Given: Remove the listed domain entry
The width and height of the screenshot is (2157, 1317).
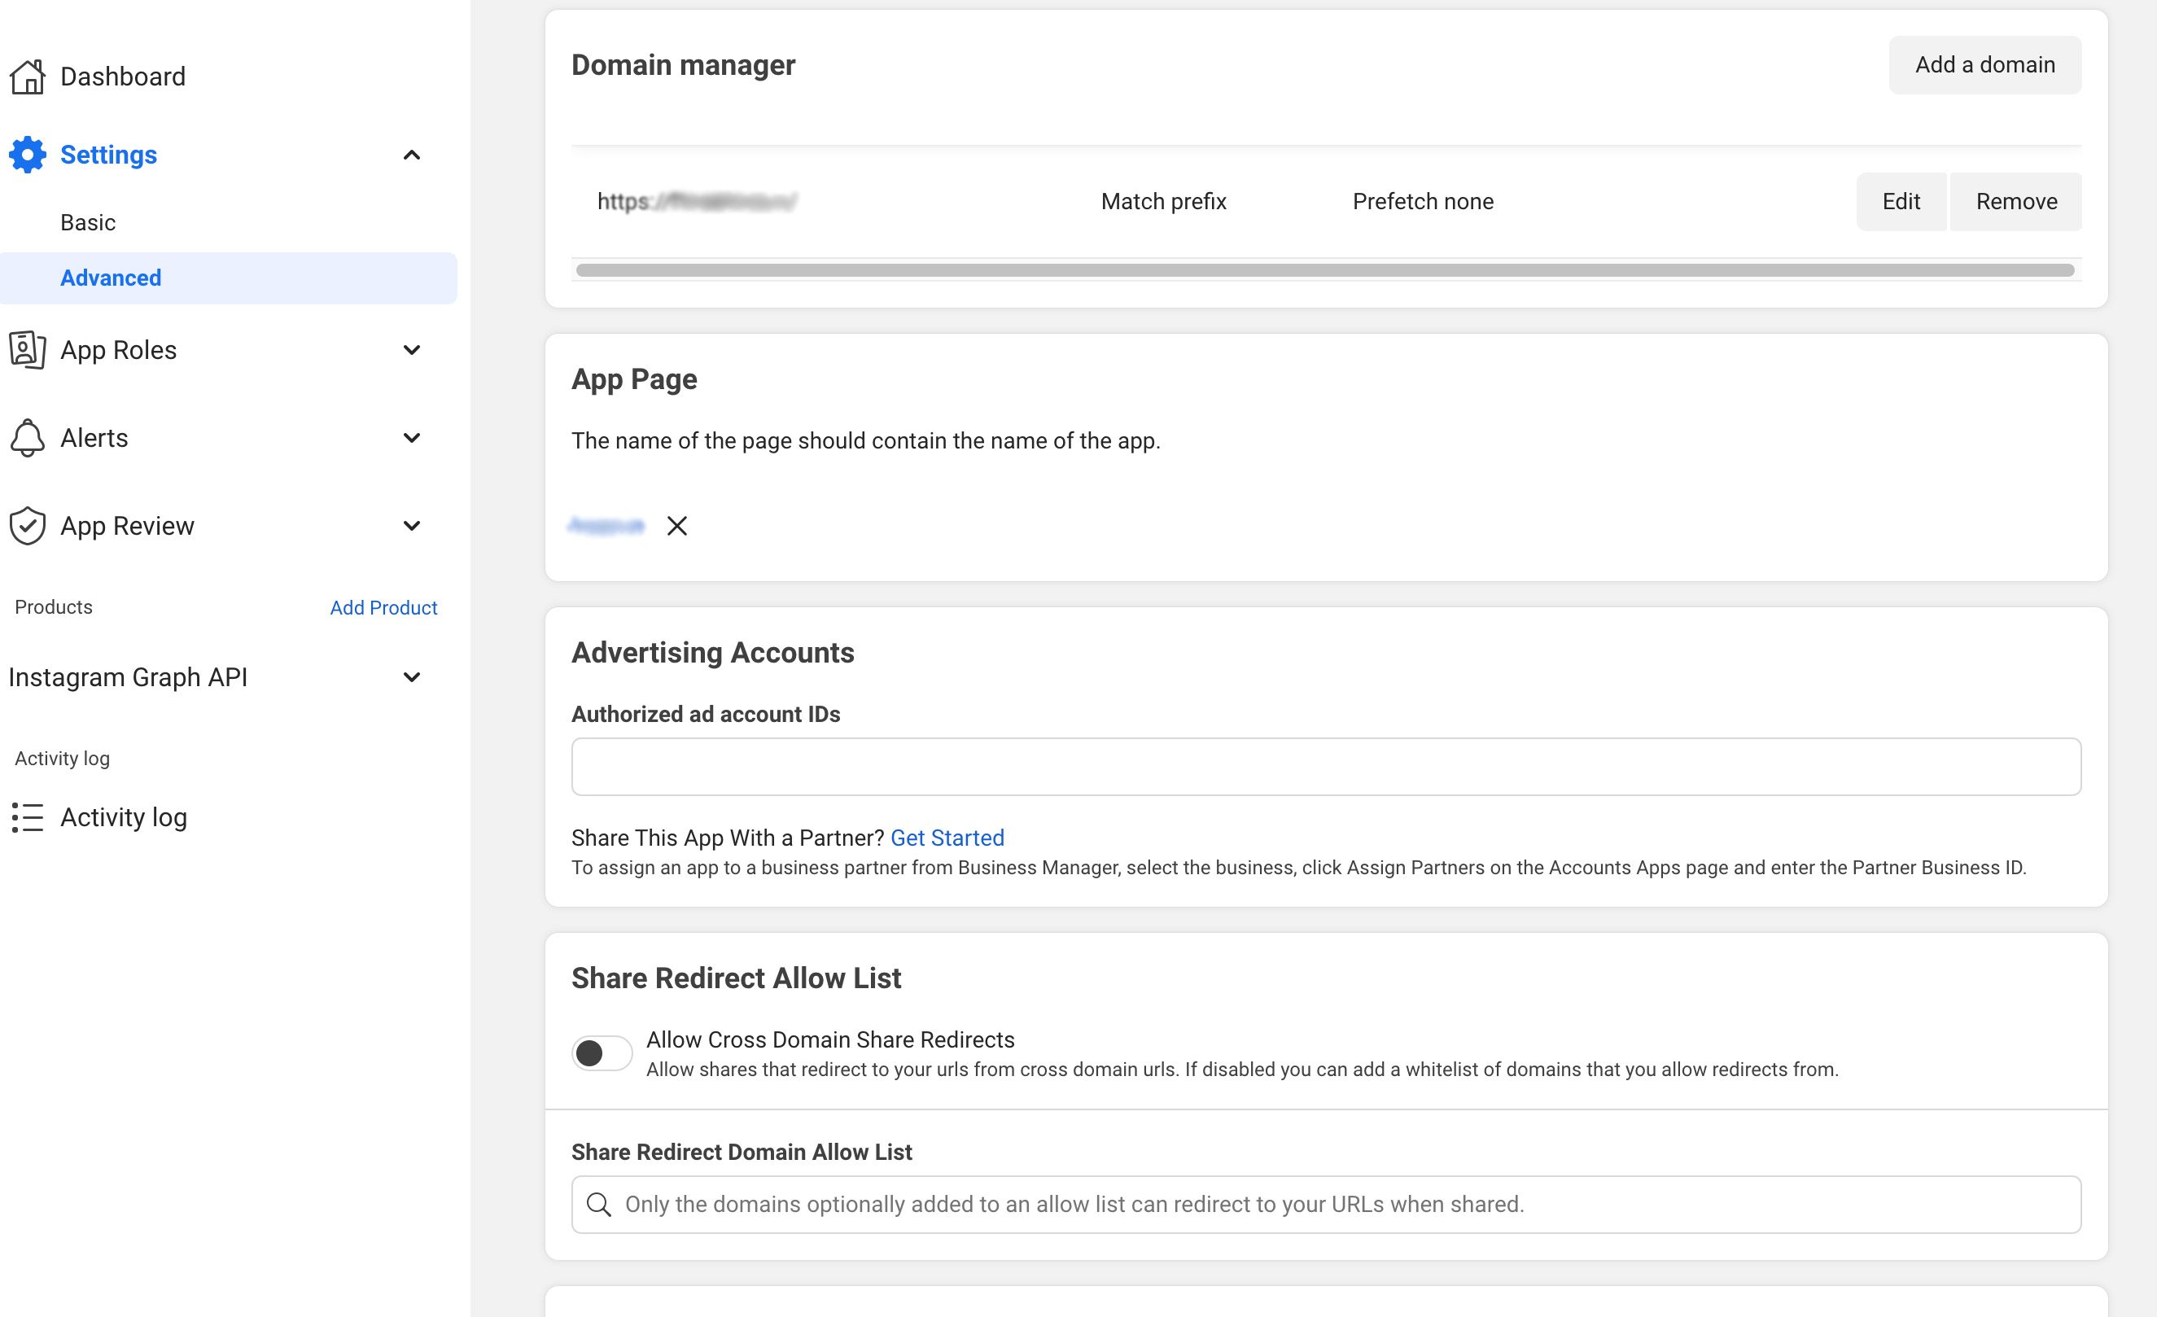Looking at the screenshot, I should [x=2016, y=201].
